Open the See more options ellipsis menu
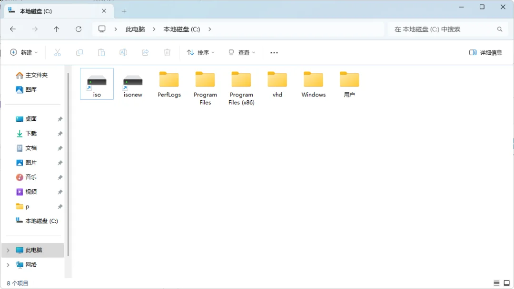This screenshot has height=289, width=514. (x=274, y=53)
